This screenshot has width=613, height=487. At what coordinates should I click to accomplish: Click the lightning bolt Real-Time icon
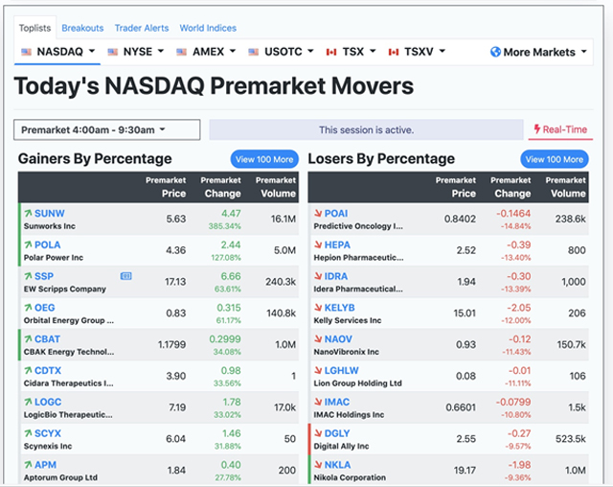point(538,129)
